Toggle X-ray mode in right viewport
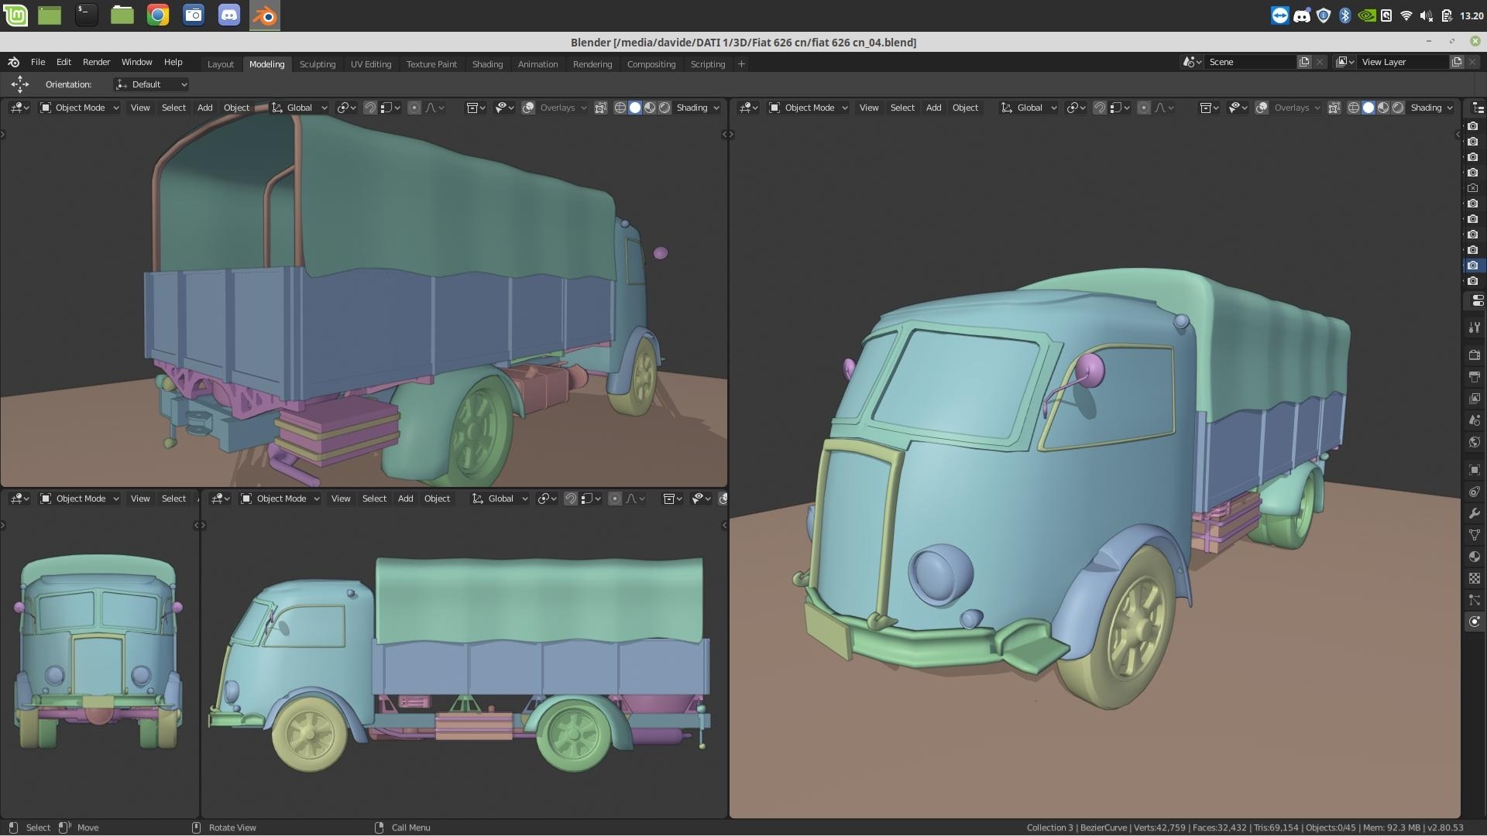The width and height of the screenshot is (1487, 836). (1334, 108)
